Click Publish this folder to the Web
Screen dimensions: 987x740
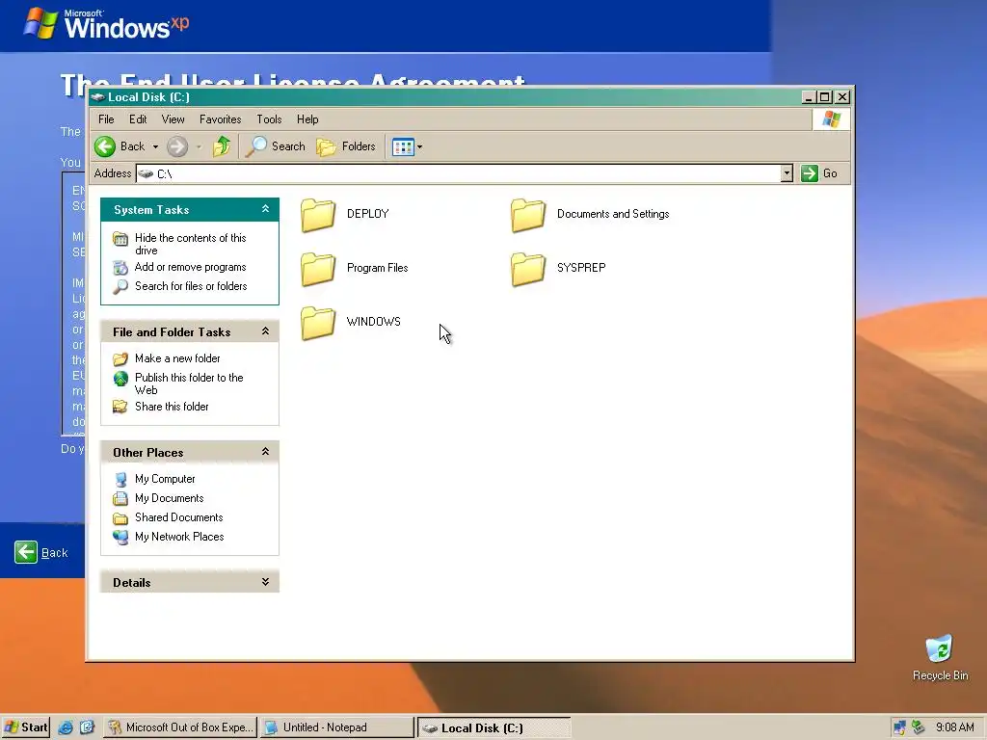tap(189, 383)
